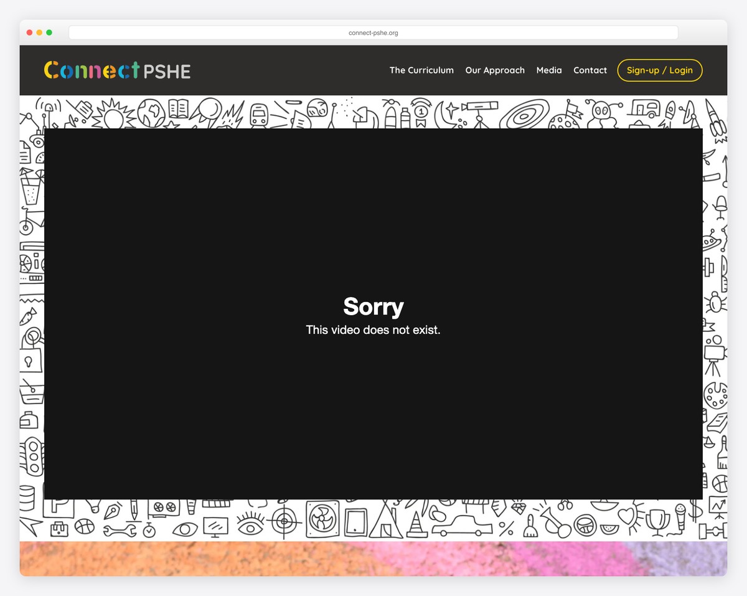Click the traffic cone doodle icon
Viewport: 747px width, 596px height.
click(414, 525)
